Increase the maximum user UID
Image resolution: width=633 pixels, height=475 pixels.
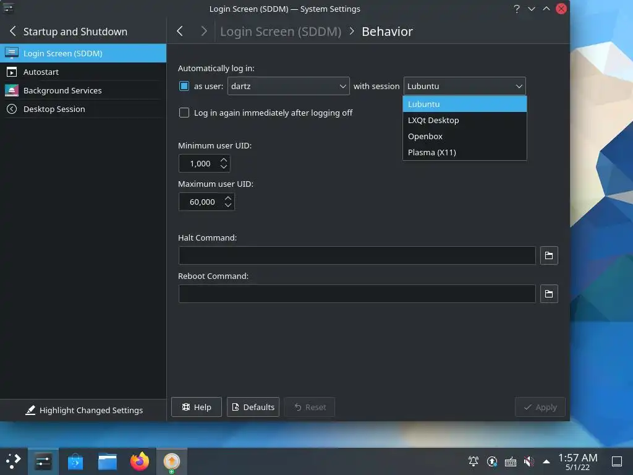(228, 199)
